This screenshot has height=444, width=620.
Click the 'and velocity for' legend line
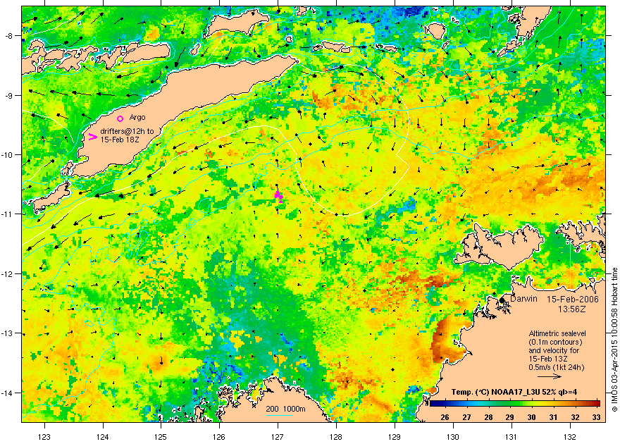tap(554, 350)
